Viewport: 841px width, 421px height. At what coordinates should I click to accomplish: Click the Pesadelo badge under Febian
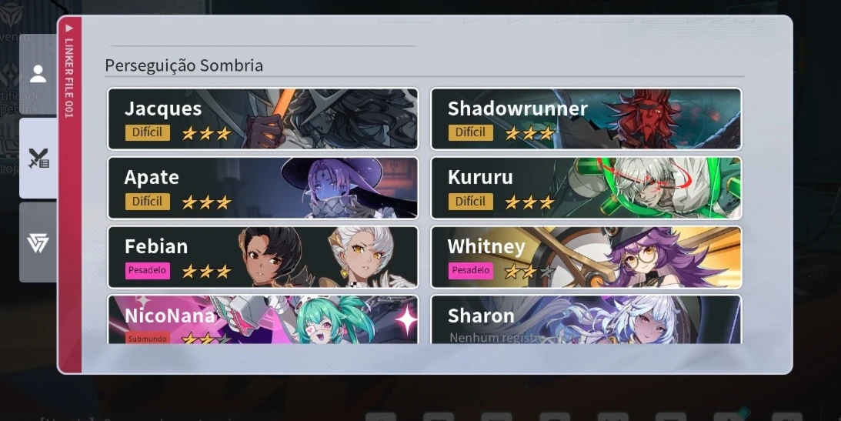(148, 270)
